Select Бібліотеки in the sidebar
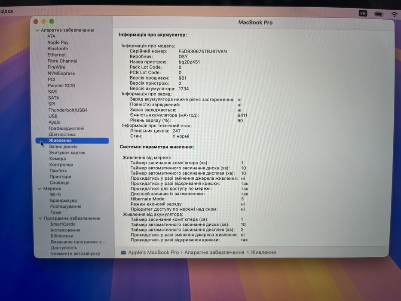Image resolution: width=401 pixels, height=301 pixels. 62,236
